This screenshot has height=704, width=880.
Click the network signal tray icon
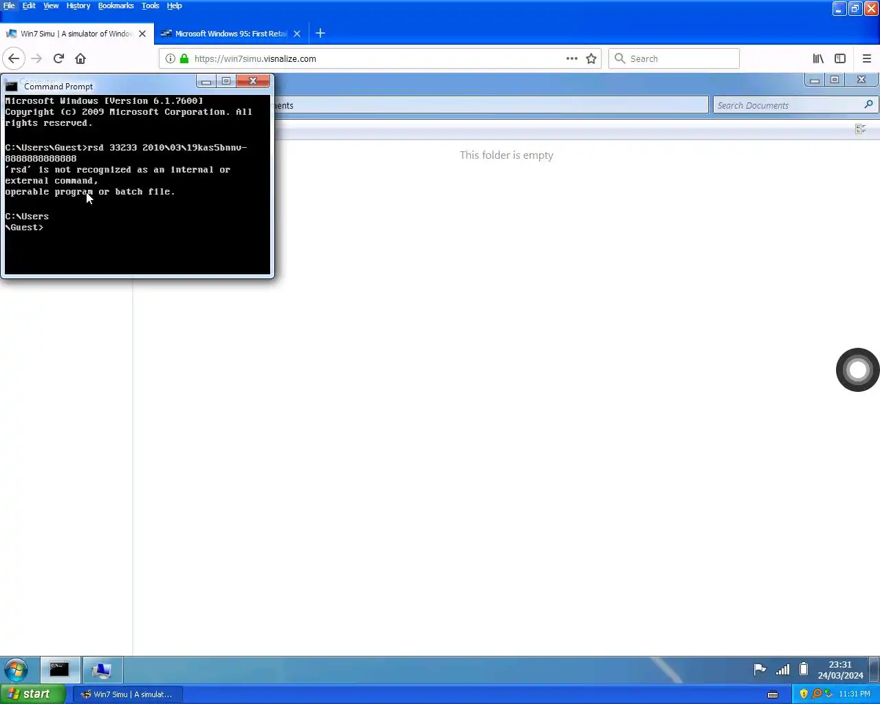point(782,670)
